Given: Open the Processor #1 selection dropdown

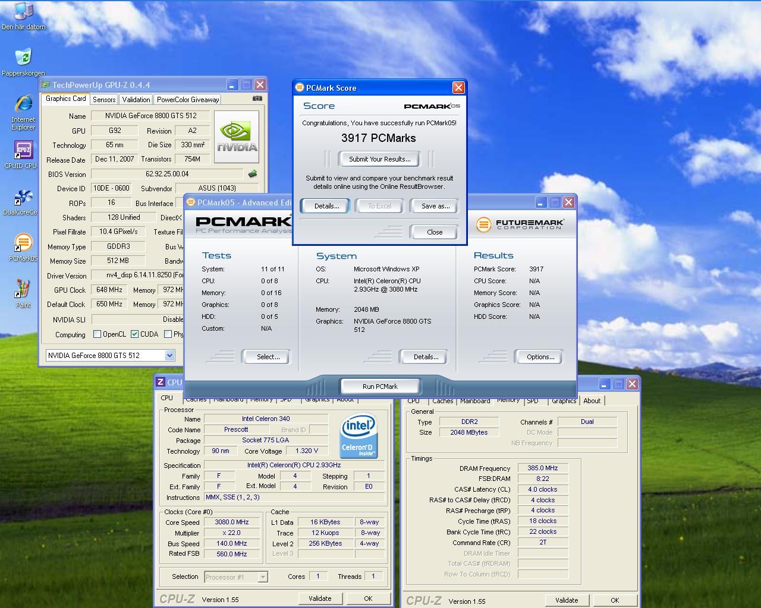Looking at the screenshot, I should click(236, 577).
